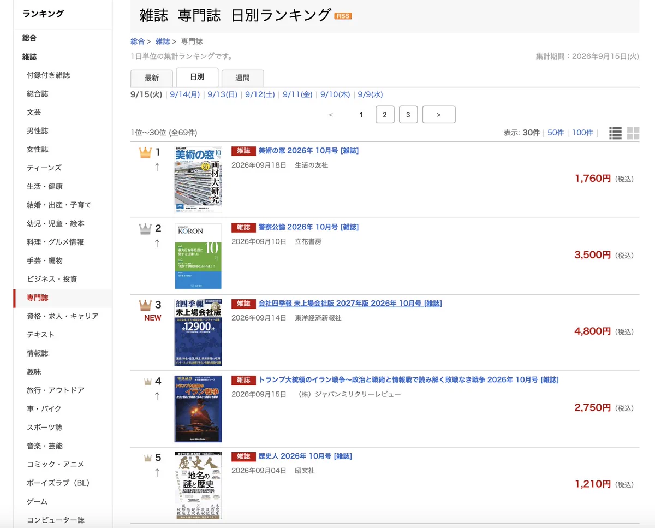Open 生活・健康 category
Image resolution: width=655 pixels, height=528 pixels.
coord(45,187)
